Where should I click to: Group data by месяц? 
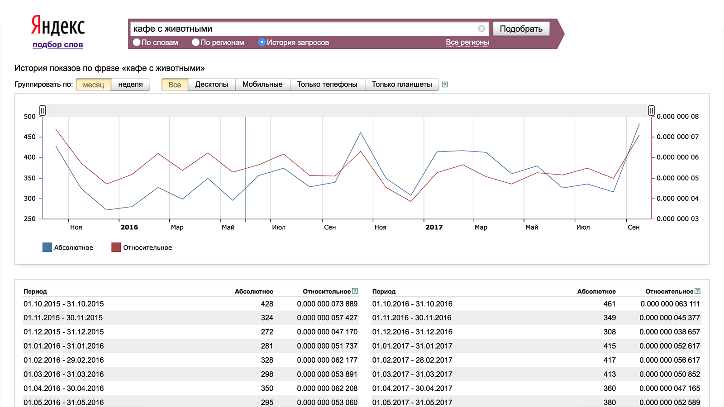coord(94,85)
